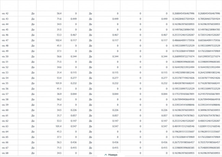Click the area value "71.4"
222x157 pixels.
pos(59,105)
